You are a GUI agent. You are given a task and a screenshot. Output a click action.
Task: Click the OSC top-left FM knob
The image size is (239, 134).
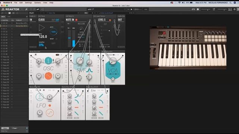tap(39, 61)
